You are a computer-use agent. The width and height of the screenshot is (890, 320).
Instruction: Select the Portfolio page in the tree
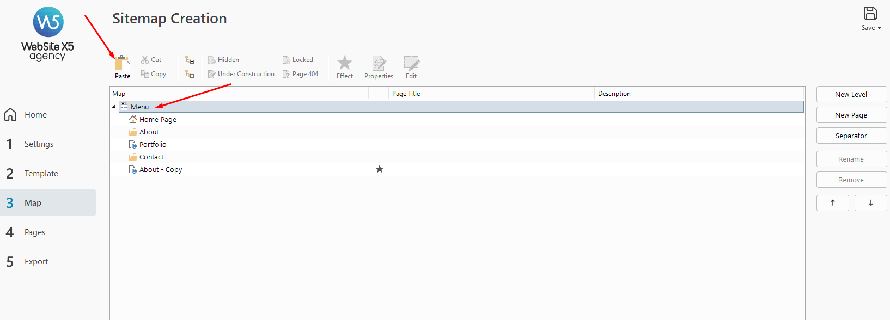153,145
